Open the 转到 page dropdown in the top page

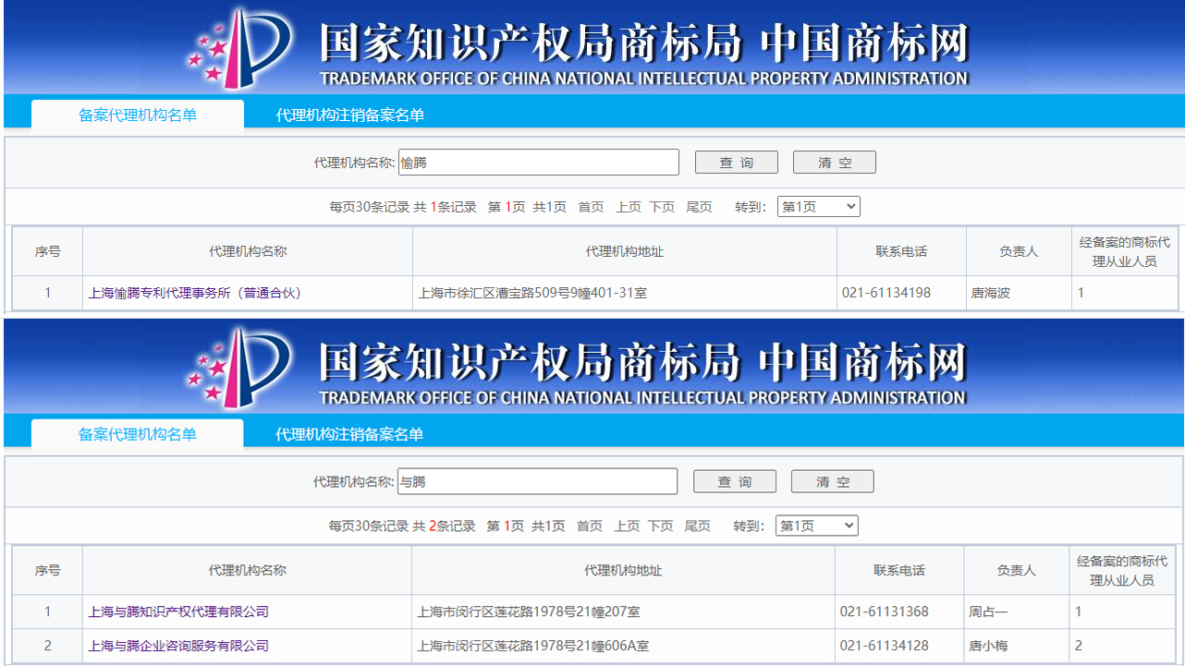[x=819, y=207]
